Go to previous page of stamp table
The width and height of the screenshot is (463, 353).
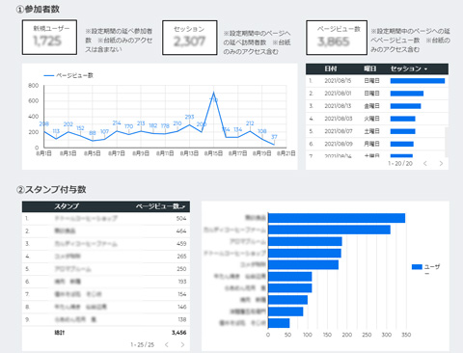[167, 344]
